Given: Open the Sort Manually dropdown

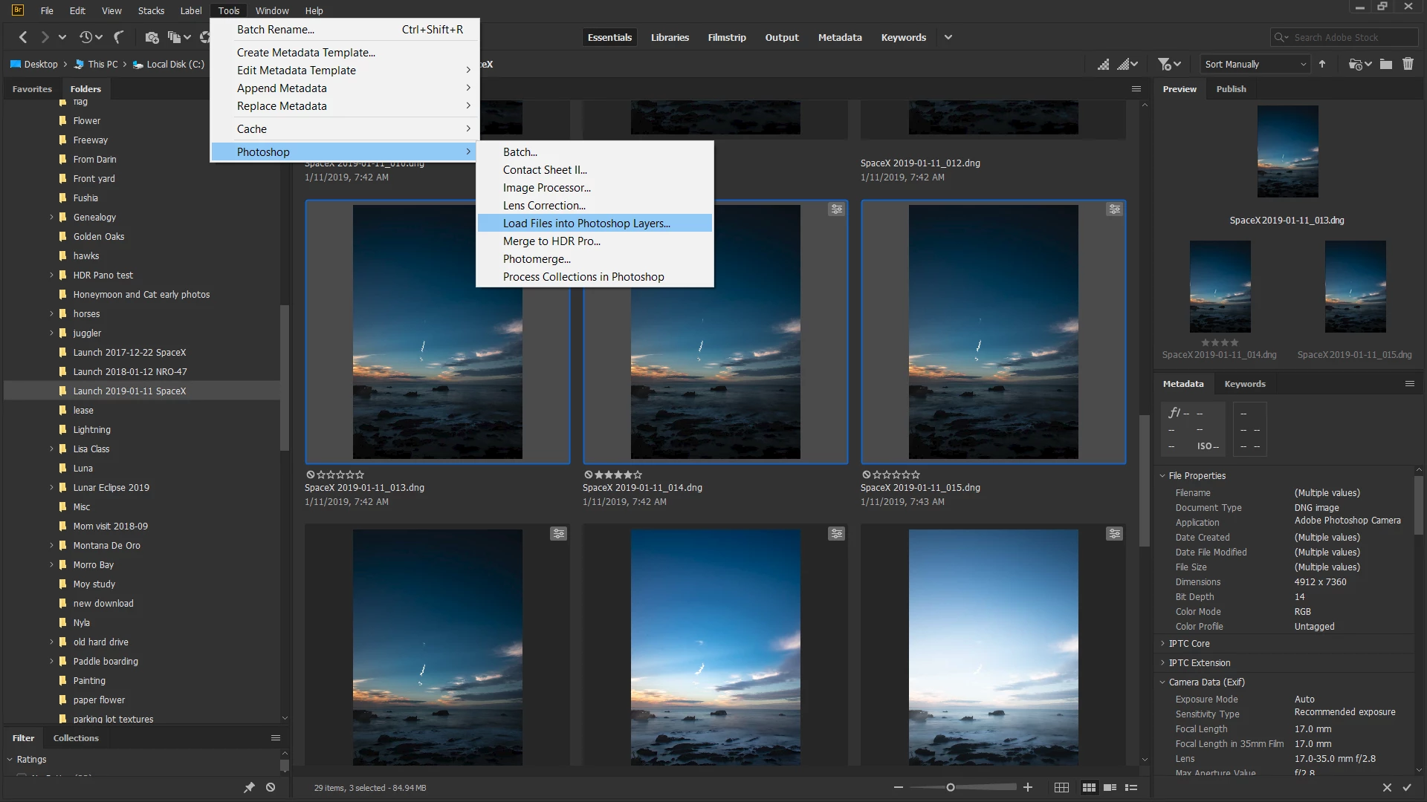Looking at the screenshot, I should [x=1255, y=65].
